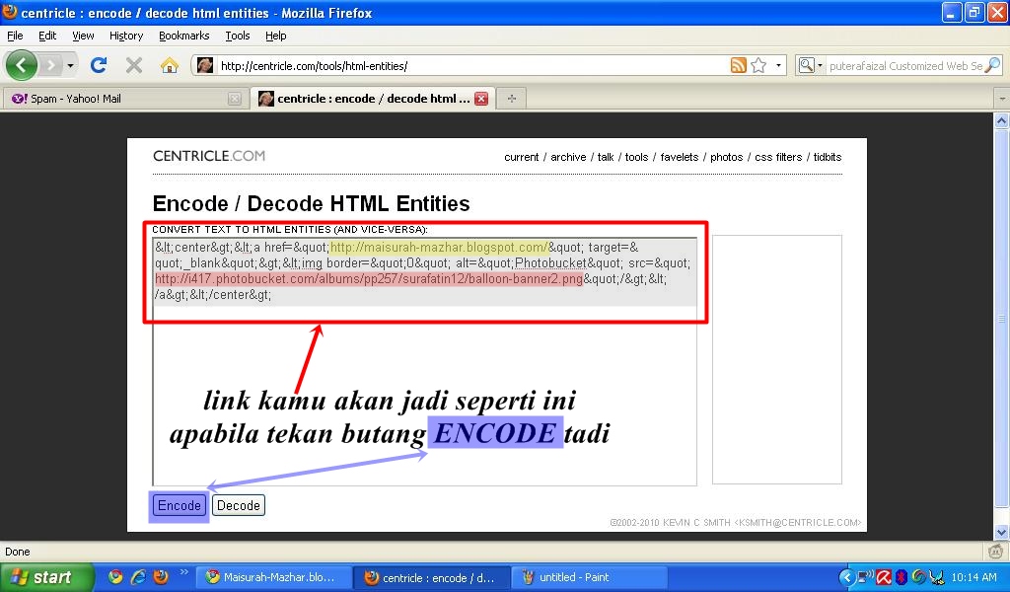Subscribe using the RSS feed icon

738,65
